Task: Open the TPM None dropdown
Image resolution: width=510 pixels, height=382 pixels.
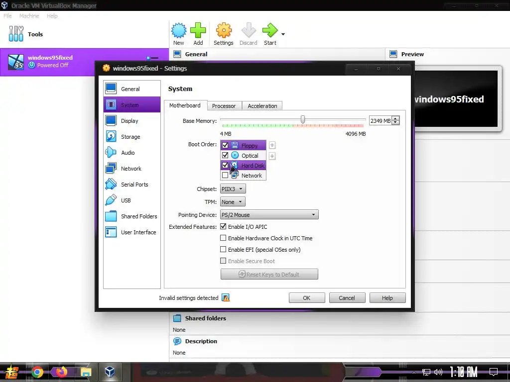Action: coord(233,202)
